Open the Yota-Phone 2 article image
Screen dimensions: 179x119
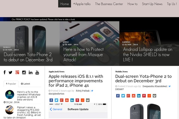(x=145, y=111)
